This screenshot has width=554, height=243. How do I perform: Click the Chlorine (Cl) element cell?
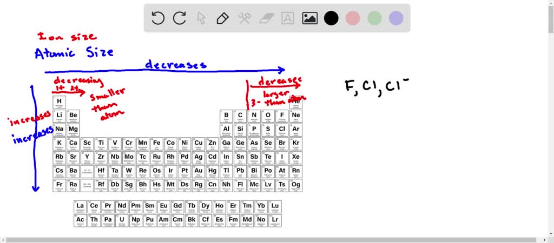[x=282, y=130]
